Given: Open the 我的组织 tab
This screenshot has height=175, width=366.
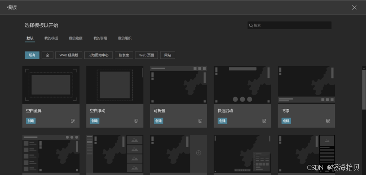Looking at the screenshot, I should point(124,38).
